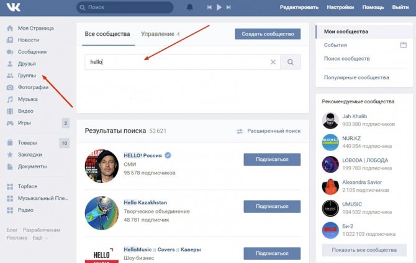Open LOBODA | ЛОБОДА avatar
This screenshot has height=263, width=416.
[330, 164]
